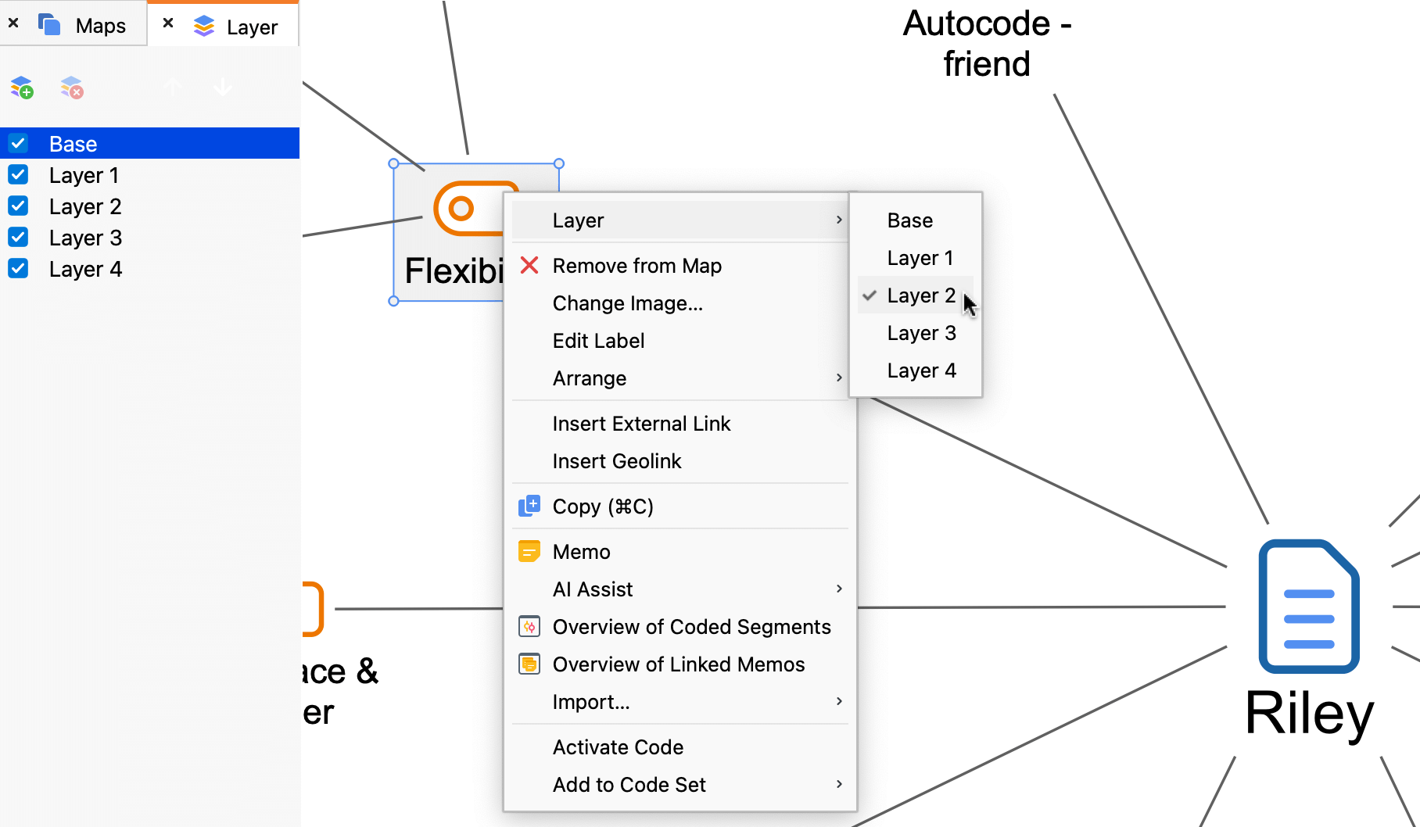
Task: Expand the AI Assist submenu
Action: 680,589
